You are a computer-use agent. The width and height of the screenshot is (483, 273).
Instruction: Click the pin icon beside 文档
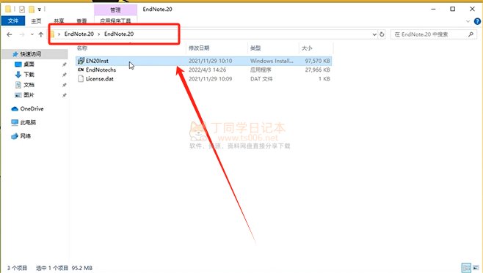(64, 85)
